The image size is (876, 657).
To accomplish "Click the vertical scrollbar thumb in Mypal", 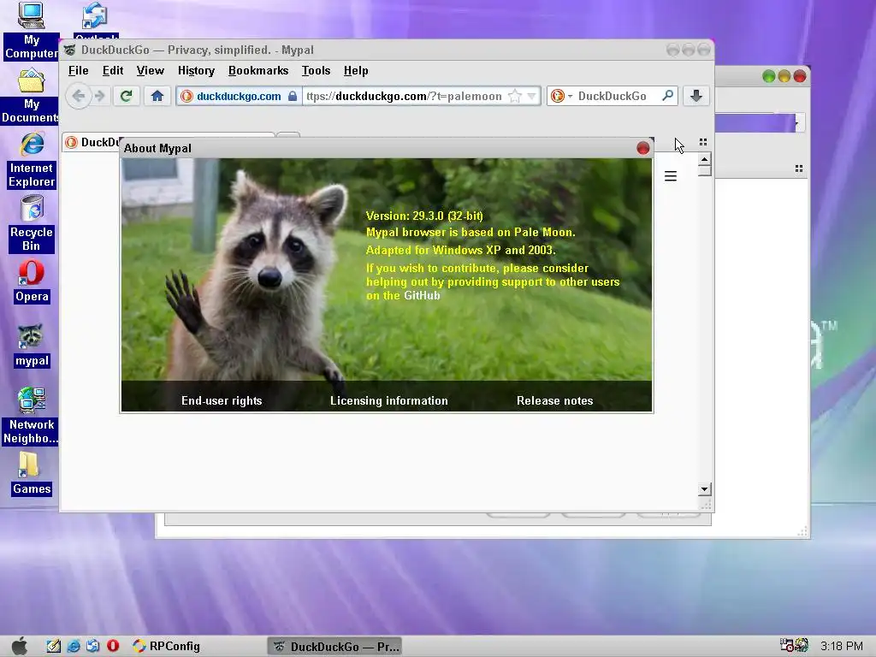I will (x=704, y=170).
